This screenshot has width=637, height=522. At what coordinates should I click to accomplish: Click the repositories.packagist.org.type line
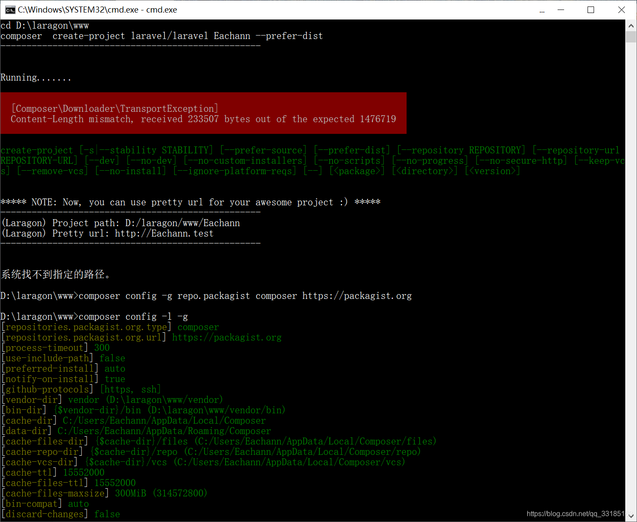coord(110,327)
